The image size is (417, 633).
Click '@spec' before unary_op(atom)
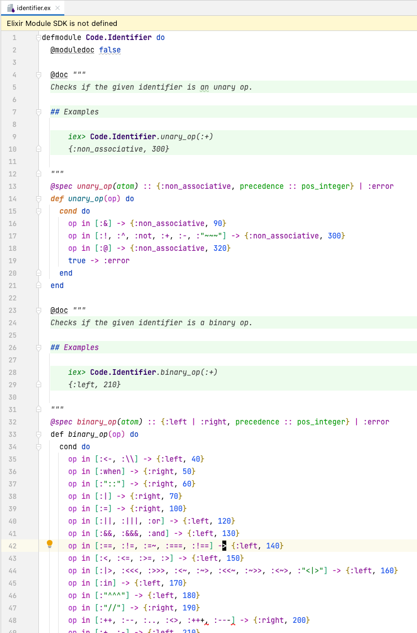coord(62,186)
